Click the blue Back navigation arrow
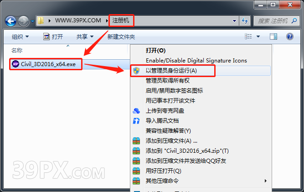The height and width of the screenshot is (192, 304). (10, 21)
